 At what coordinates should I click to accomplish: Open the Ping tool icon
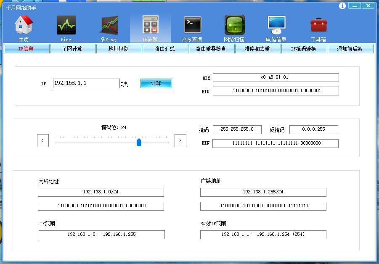[66, 26]
